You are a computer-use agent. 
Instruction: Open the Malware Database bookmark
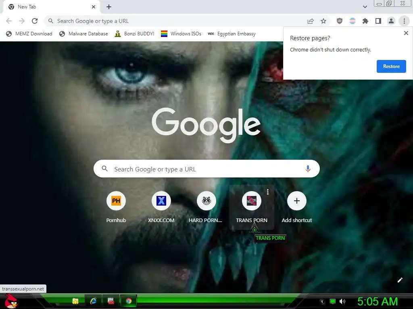click(83, 34)
